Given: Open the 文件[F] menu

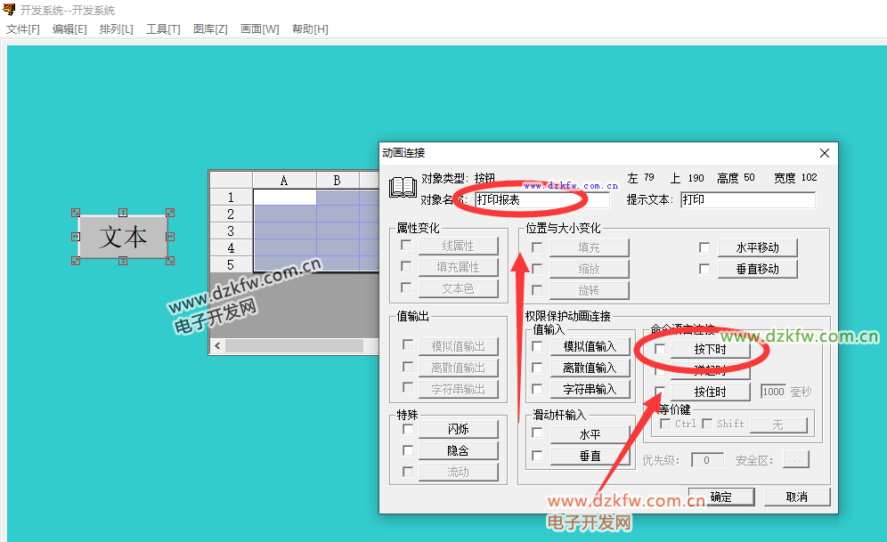Looking at the screenshot, I should pos(23,29).
